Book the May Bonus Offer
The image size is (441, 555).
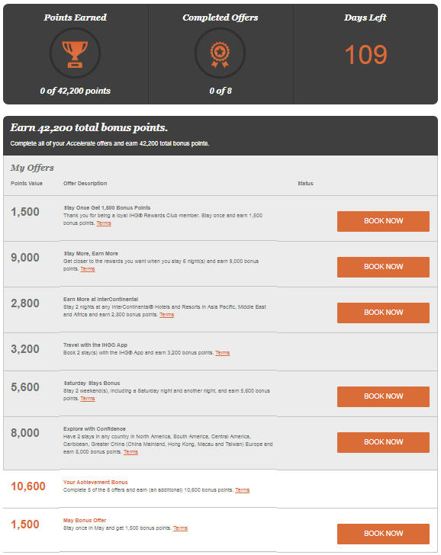(383, 534)
